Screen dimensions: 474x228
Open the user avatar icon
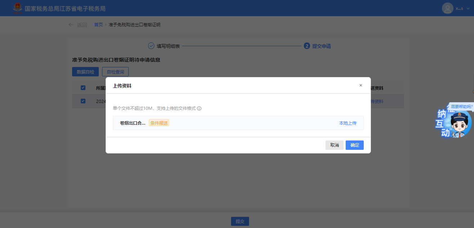(447, 8)
